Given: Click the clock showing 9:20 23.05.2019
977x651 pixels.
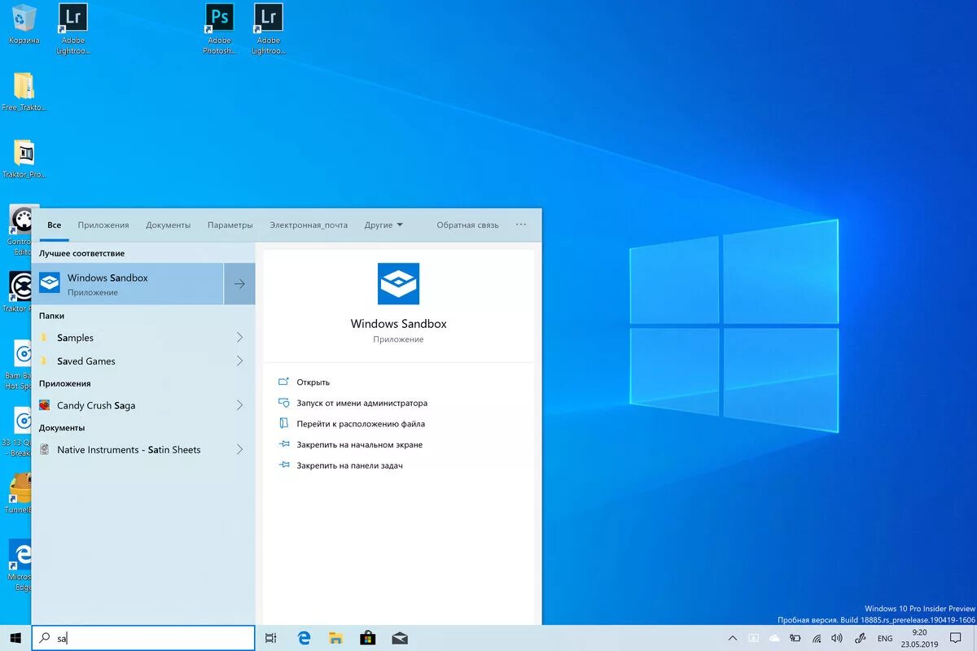Looking at the screenshot, I should pos(920,638).
